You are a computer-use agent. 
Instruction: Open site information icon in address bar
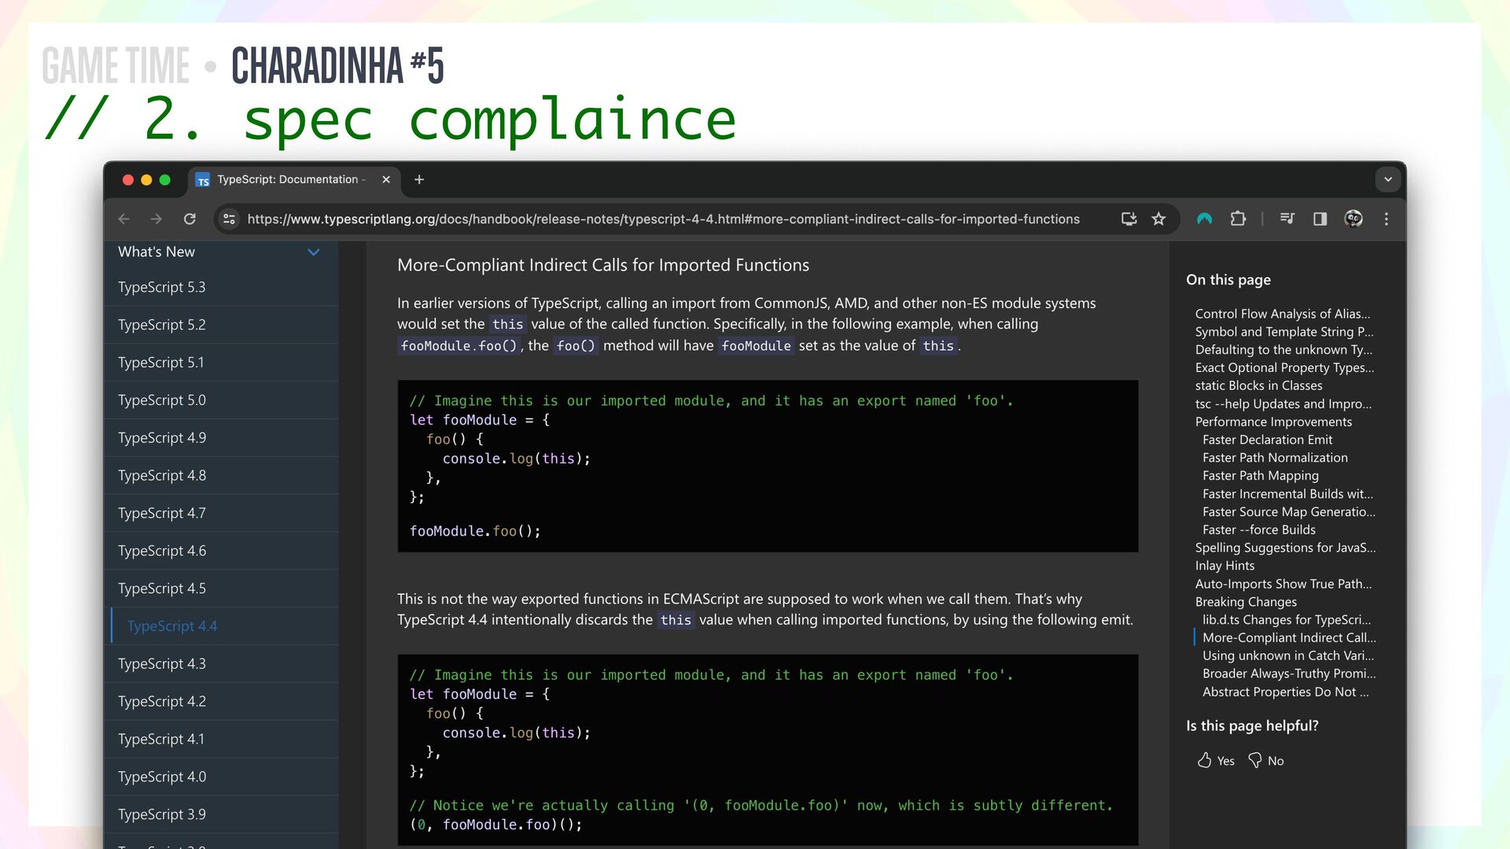[x=229, y=219]
